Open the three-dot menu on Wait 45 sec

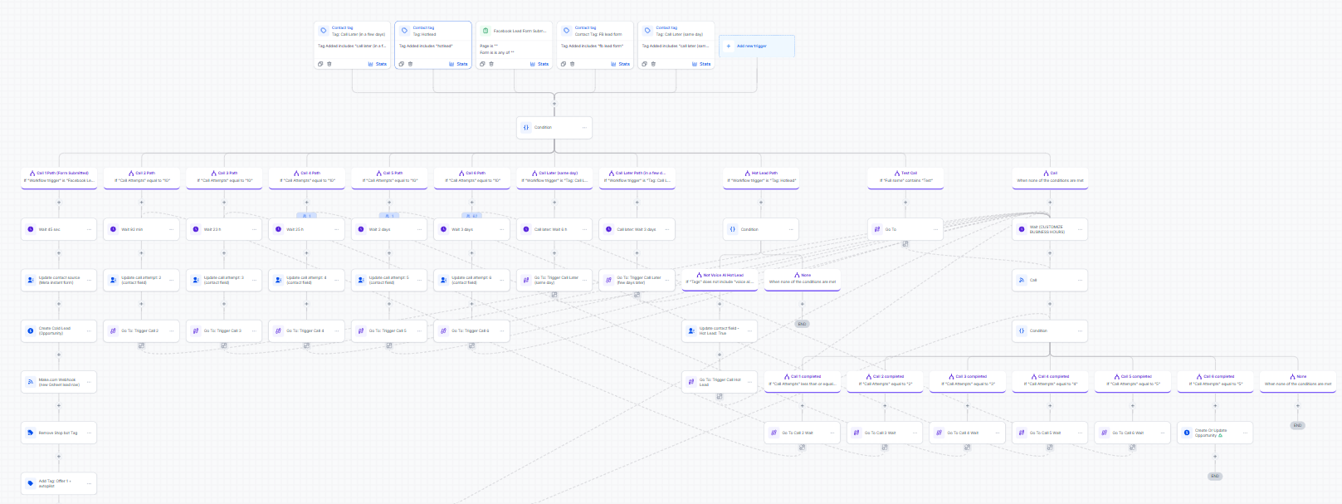89,229
